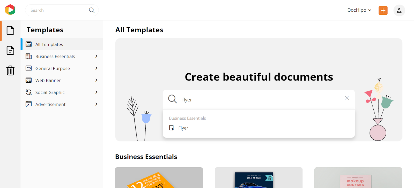Click the Advertisement board icon

[x=29, y=104]
